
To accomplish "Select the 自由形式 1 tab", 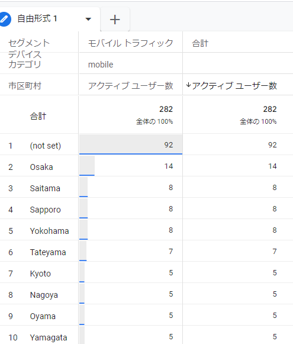I will tap(37, 19).
